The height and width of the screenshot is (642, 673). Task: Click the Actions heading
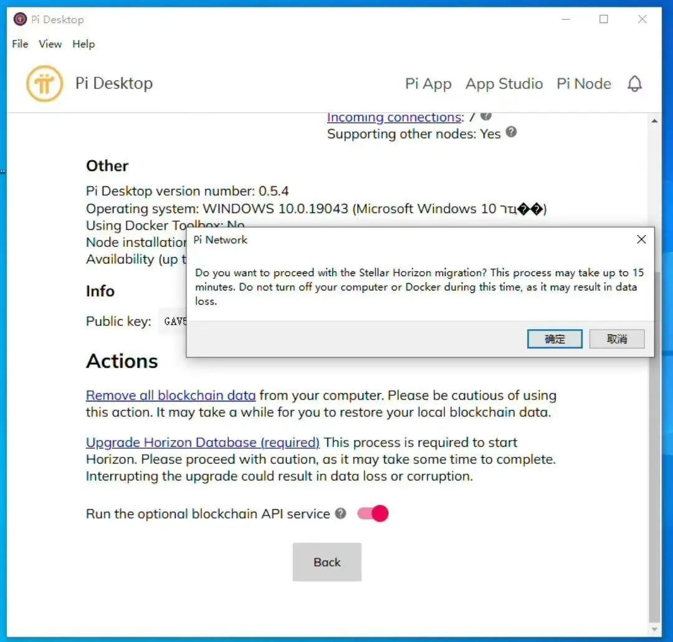[122, 361]
